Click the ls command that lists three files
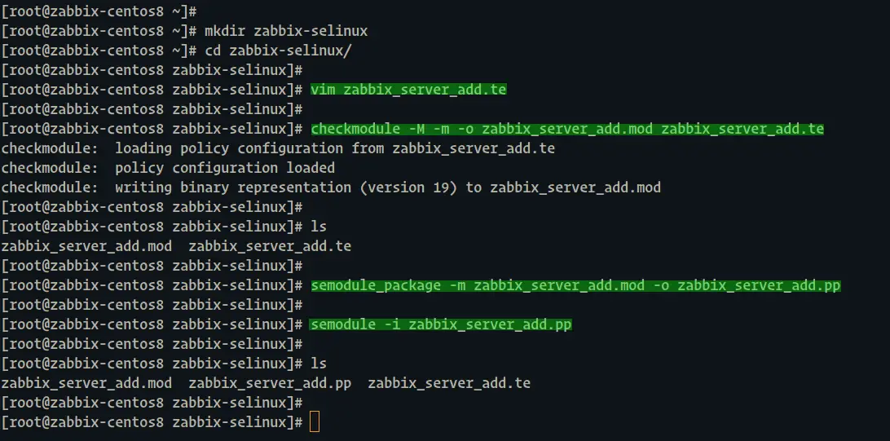Viewport: 890px width, 441px height. pyautogui.click(x=319, y=364)
